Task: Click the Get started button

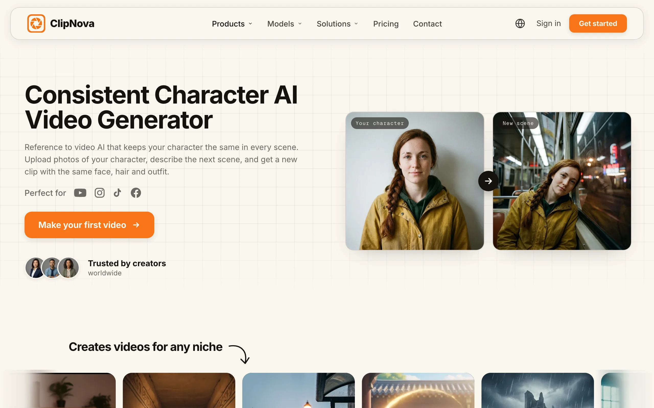Action: click(x=598, y=23)
